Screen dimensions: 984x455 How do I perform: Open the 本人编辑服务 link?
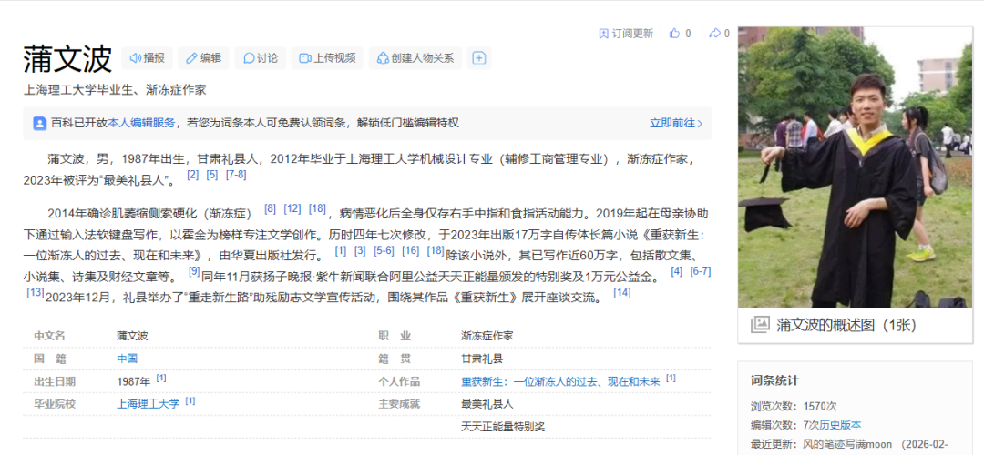click(x=142, y=123)
